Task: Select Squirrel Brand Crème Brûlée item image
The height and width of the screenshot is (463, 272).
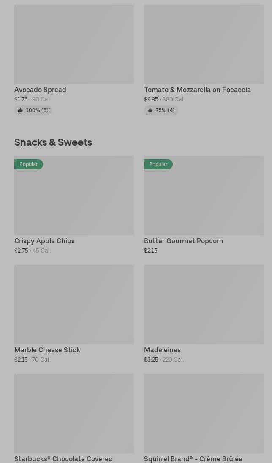Action: [x=204, y=413]
